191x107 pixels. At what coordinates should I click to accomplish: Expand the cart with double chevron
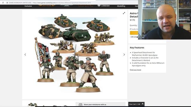coord(143,104)
